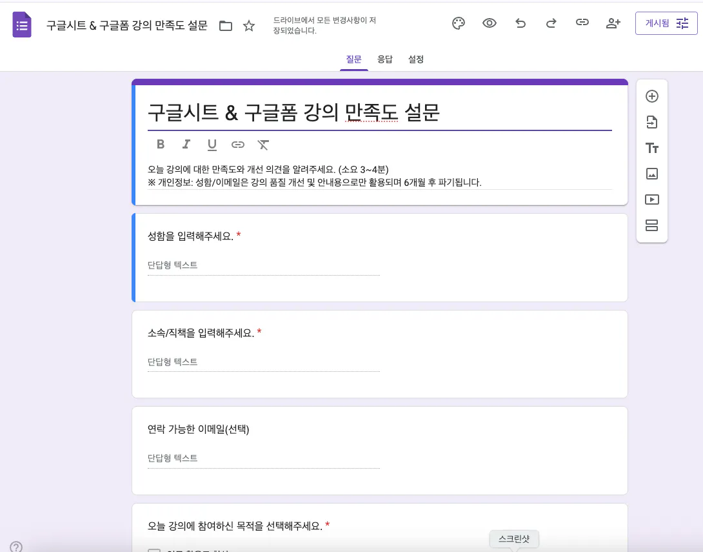
Task: Toggle bold formatting in the description toolbar
Action: click(161, 145)
